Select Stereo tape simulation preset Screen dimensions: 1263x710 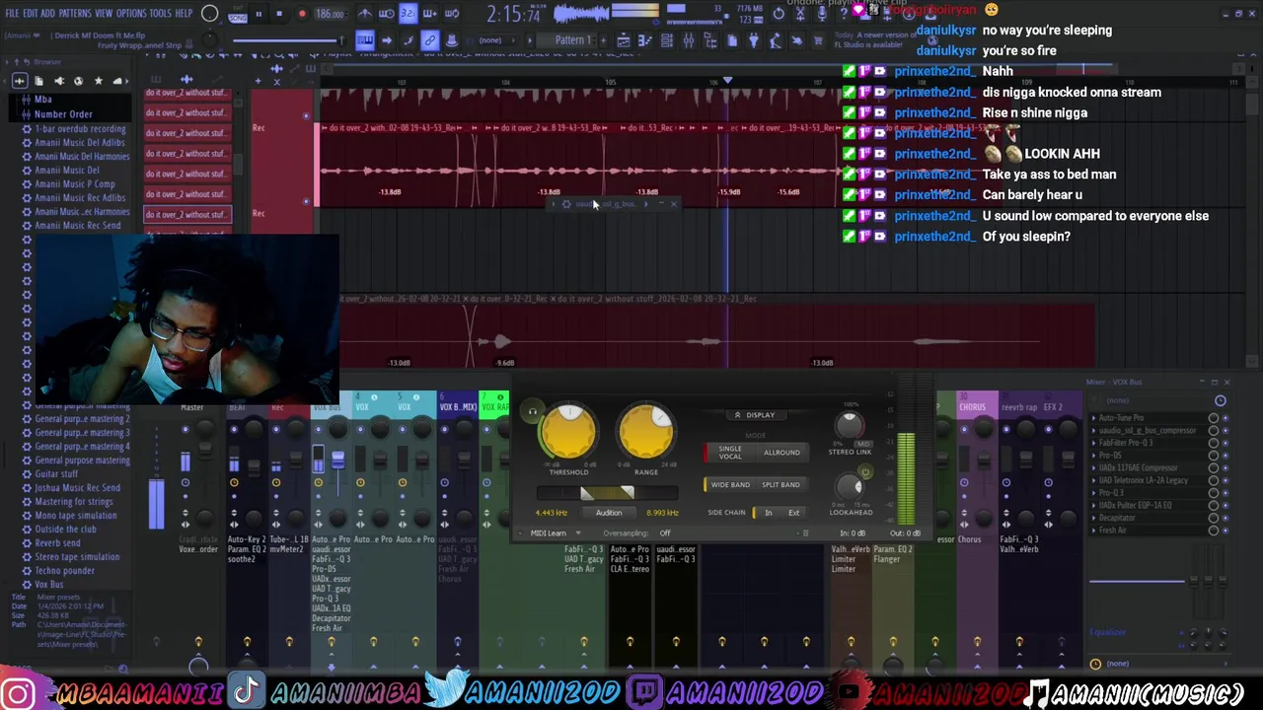[x=77, y=556]
